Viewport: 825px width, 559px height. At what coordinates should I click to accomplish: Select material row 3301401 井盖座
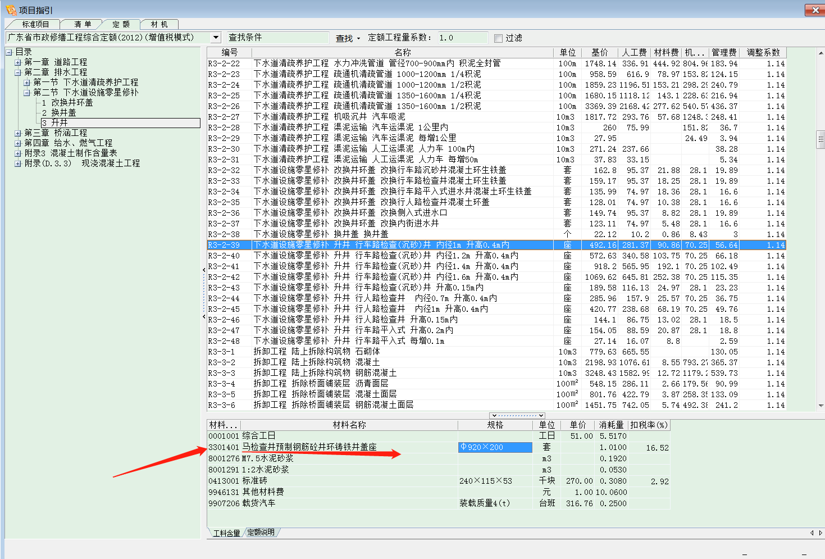438,447
